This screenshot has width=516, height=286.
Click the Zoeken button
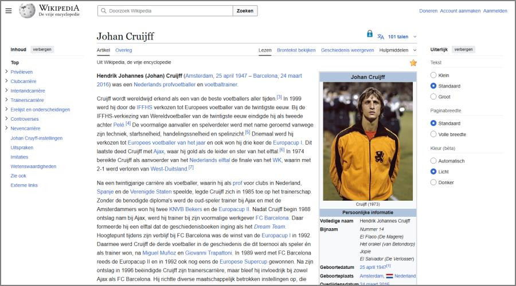pyautogui.click(x=245, y=11)
